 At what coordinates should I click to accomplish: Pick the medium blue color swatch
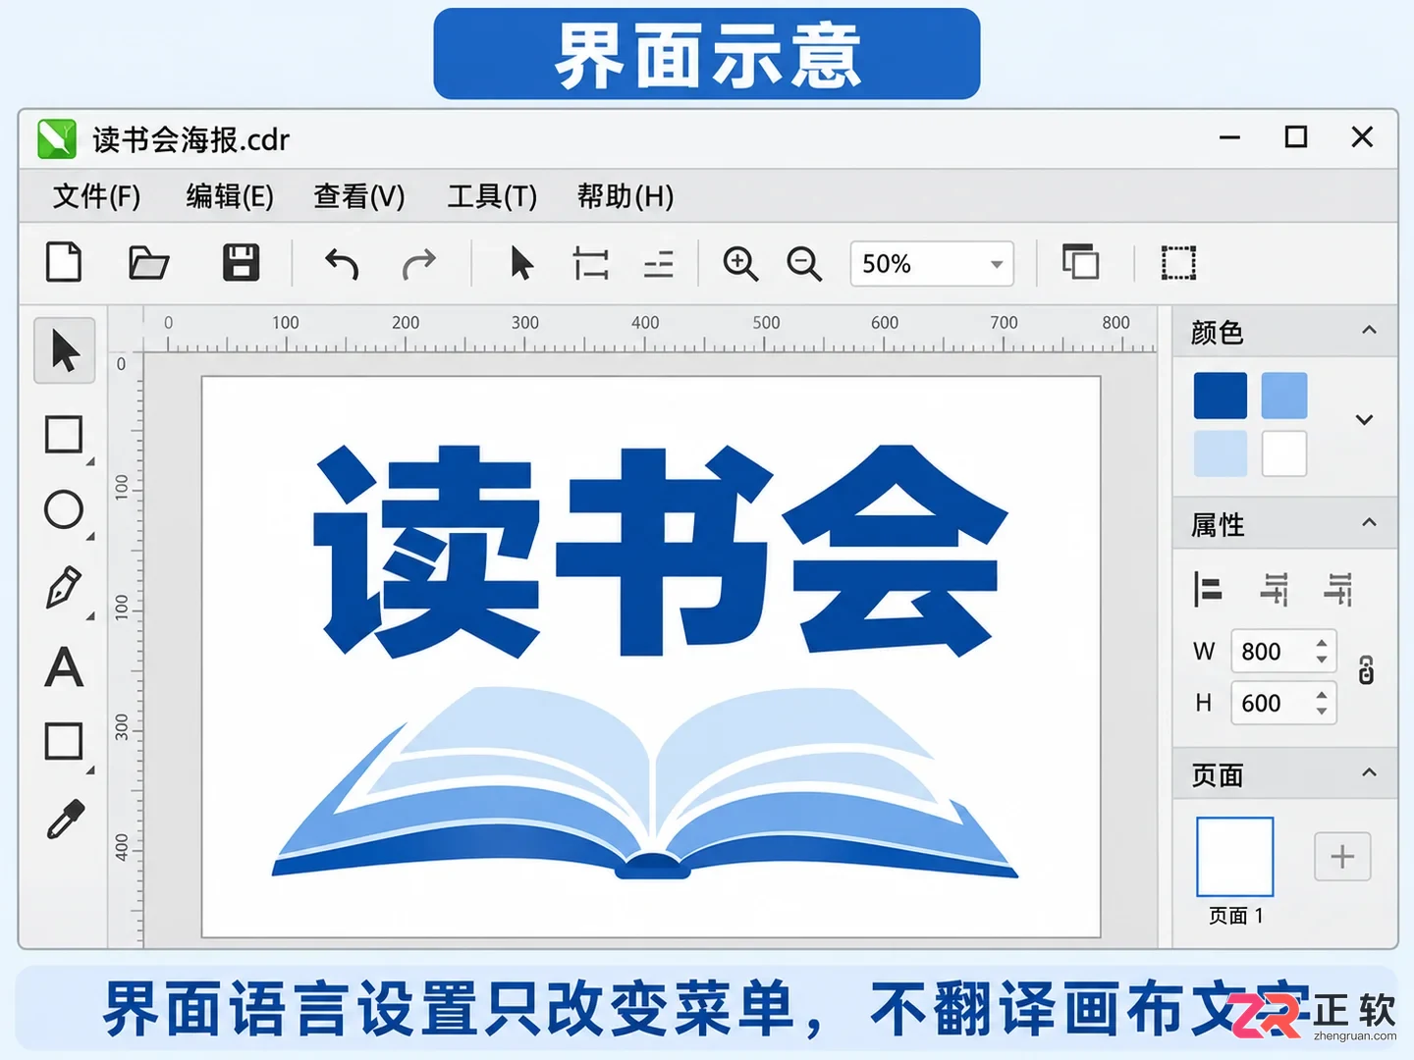coord(1284,396)
